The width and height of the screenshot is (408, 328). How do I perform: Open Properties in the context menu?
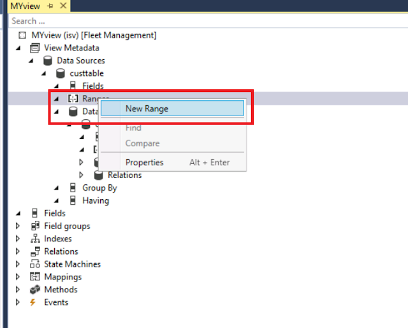pos(172,162)
